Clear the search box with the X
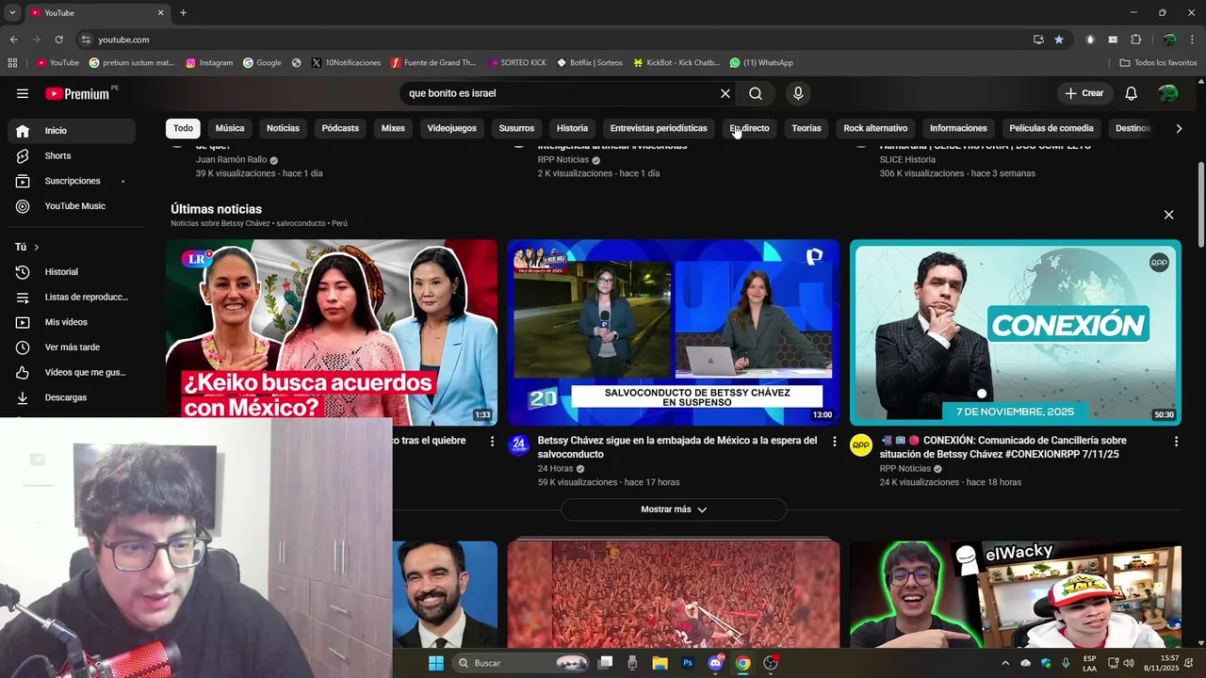This screenshot has height=678, width=1206. (725, 93)
